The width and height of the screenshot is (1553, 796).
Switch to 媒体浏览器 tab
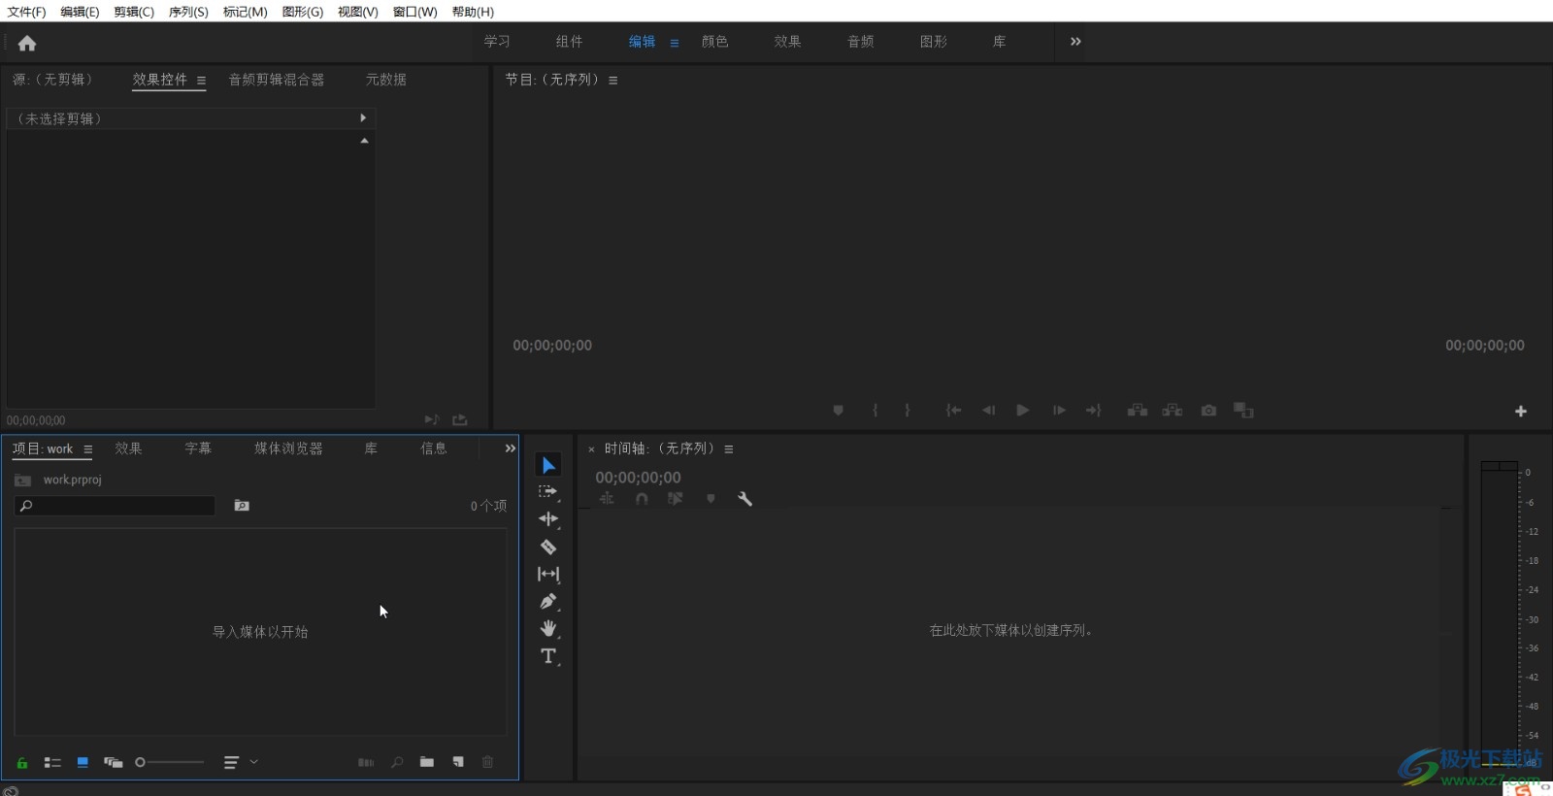288,448
